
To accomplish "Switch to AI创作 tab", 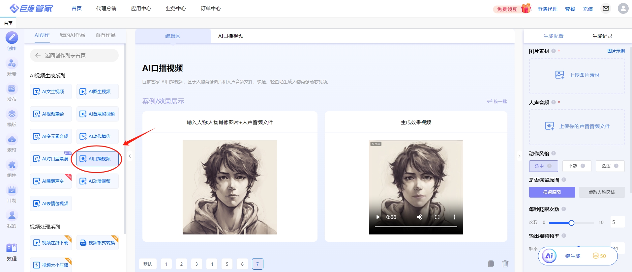I will click(42, 35).
